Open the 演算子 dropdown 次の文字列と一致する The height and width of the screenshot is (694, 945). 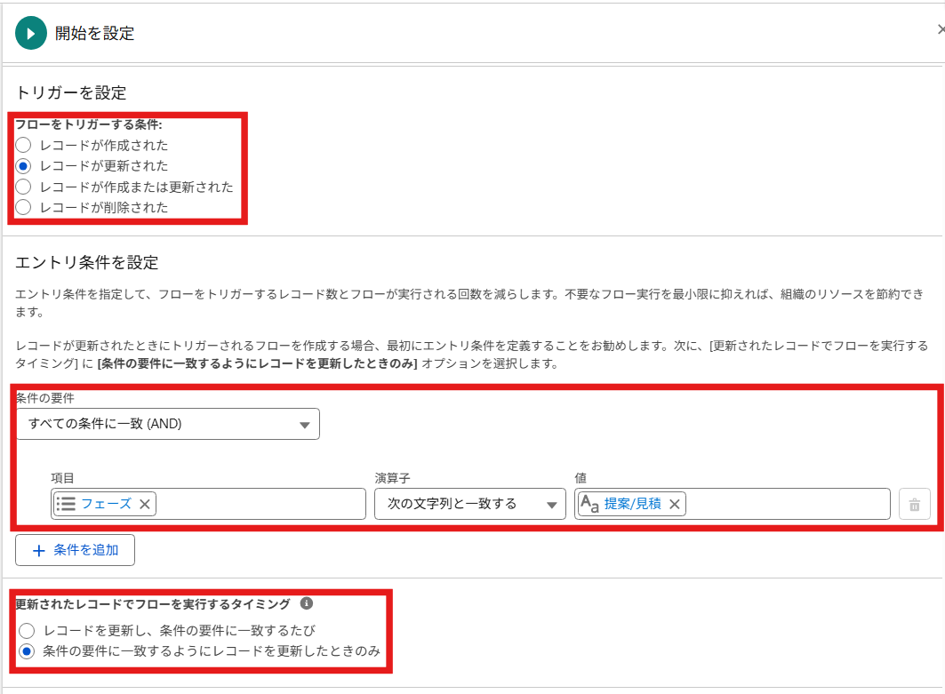469,504
